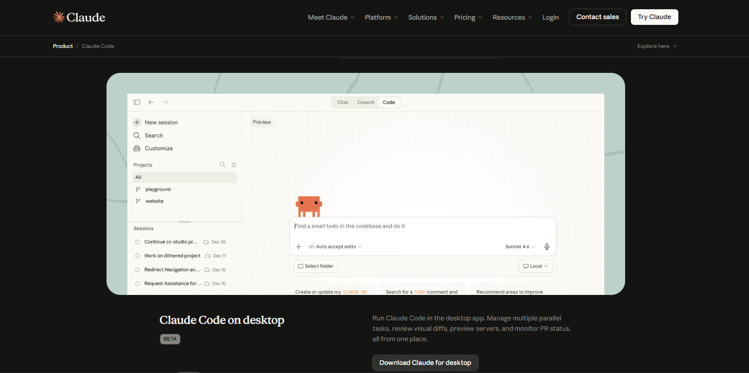The image size is (749, 373).
Task: Click the Dec 11 date label
Action: point(220,256)
